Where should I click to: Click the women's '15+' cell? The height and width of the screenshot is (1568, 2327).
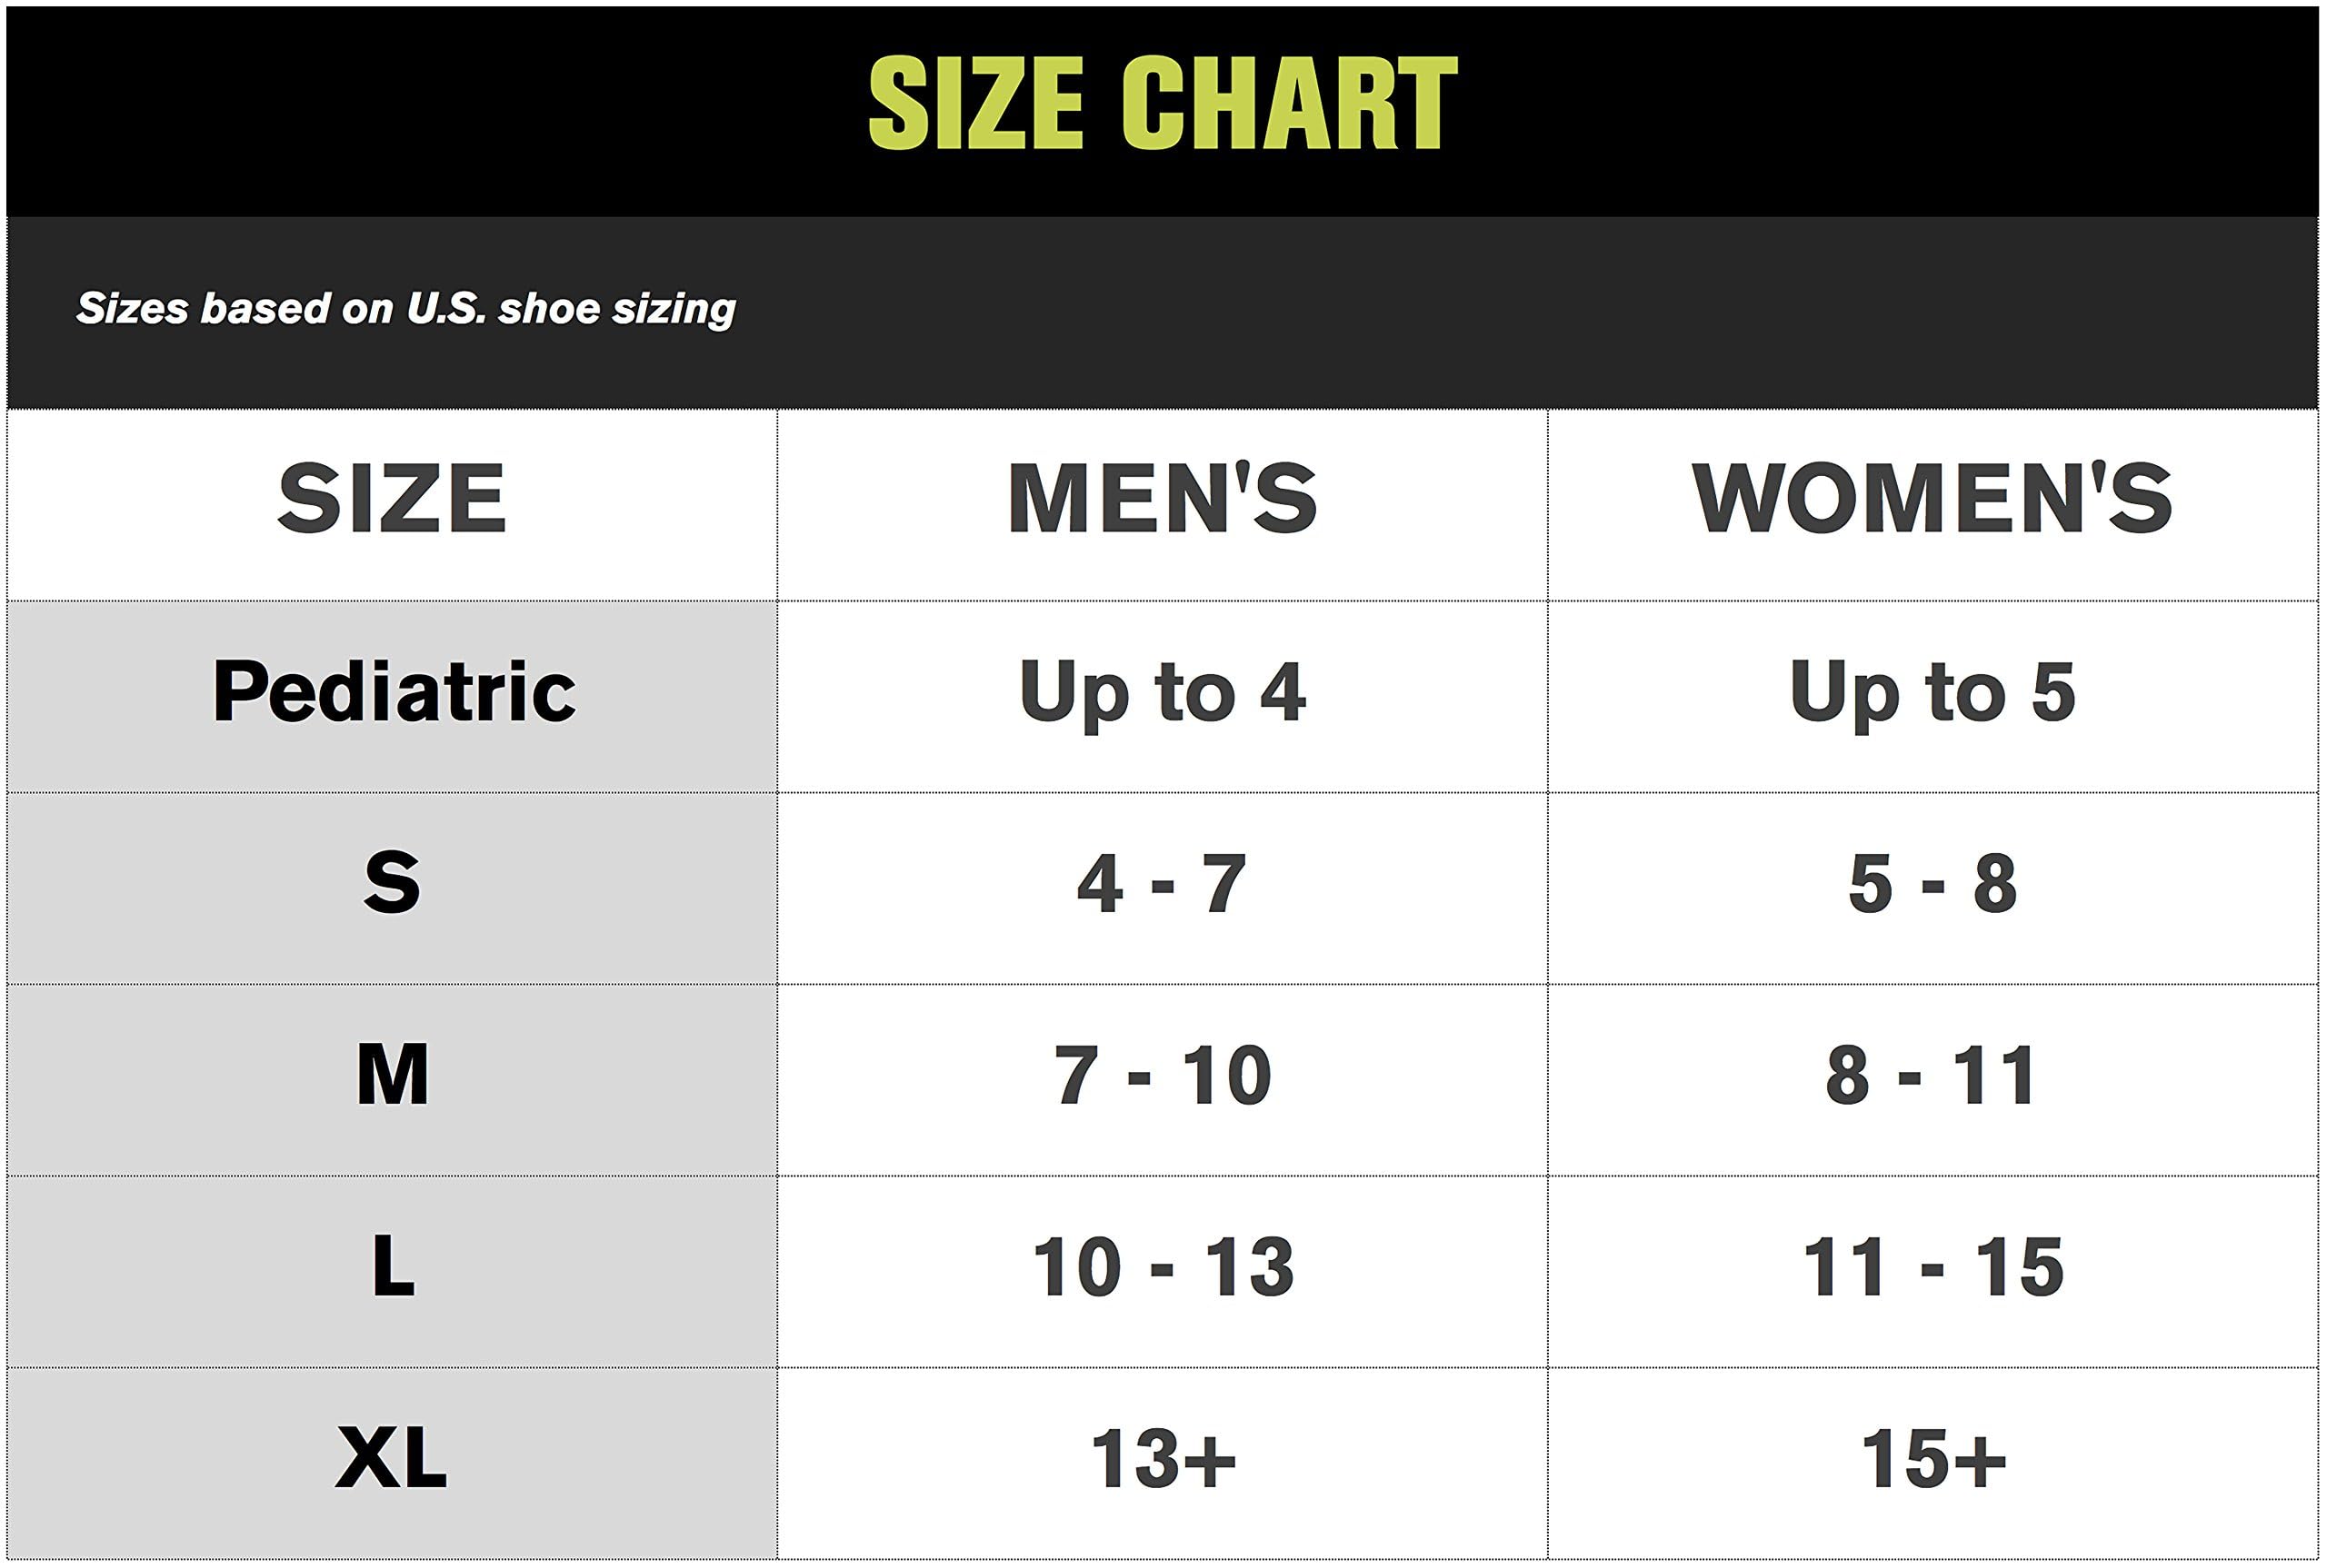(1932, 1460)
